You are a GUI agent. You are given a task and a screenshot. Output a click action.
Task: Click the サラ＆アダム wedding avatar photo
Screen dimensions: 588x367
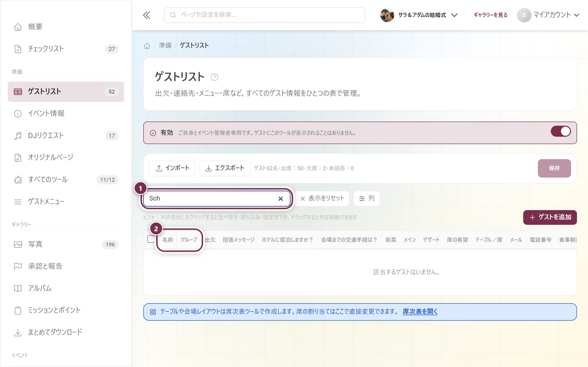pyautogui.click(x=387, y=15)
